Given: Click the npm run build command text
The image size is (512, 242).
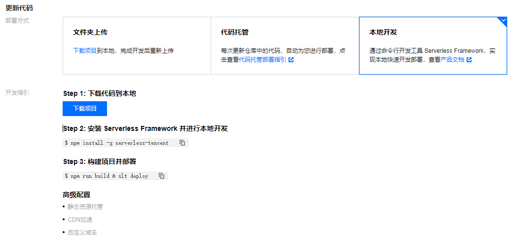Looking at the screenshot, I should tap(108, 176).
